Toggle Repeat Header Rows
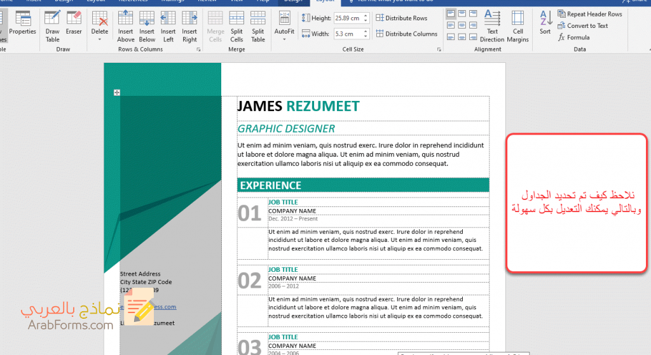The height and width of the screenshot is (355, 651). 589,14
